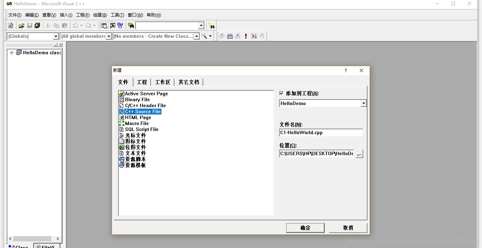Click the Find in Files binoculars icon
The height and width of the screenshot is (248, 482).
(131, 26)
